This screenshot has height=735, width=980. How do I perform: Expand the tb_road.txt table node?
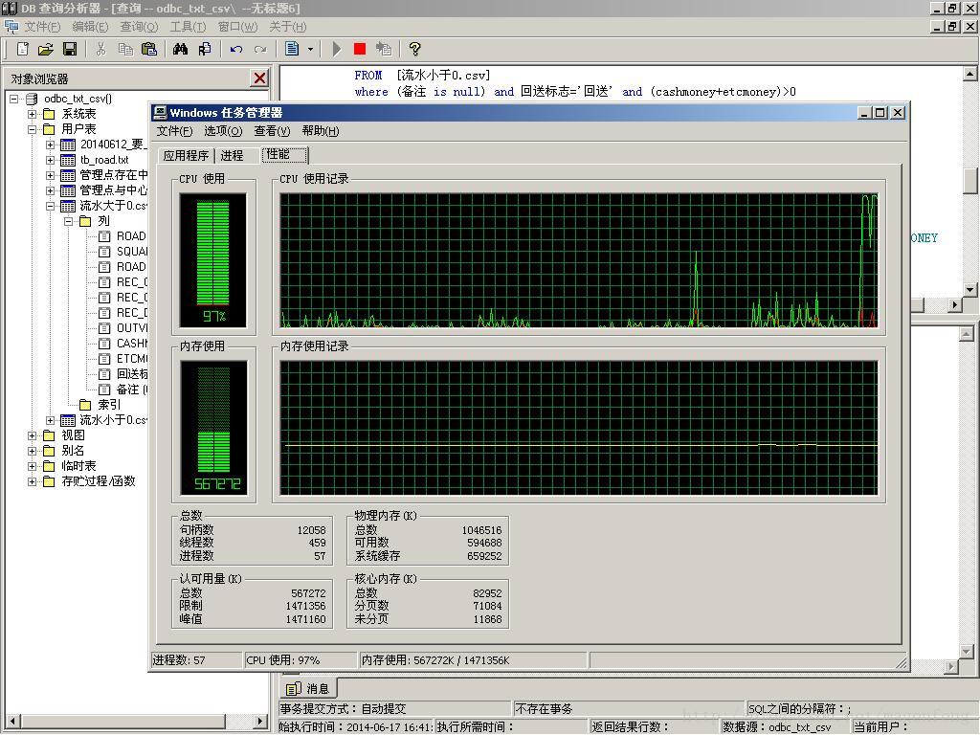coord(50,160)
